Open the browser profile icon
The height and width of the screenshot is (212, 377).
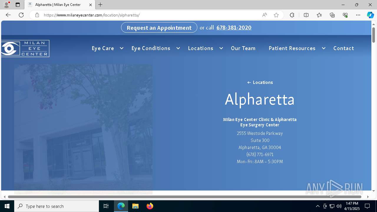(6, 5)
